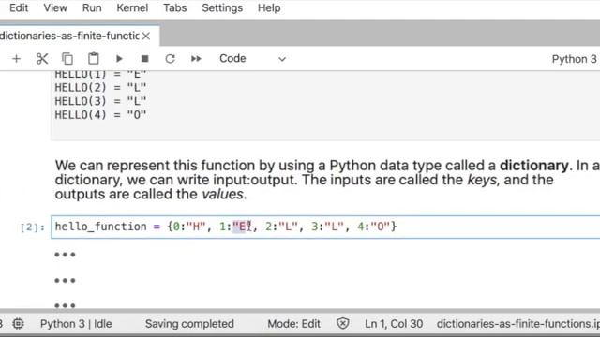Image resolution: width=600 pixels, height=337 pixels.
Task: Paste cell from clipboard
Action: (x=94, y=59)
